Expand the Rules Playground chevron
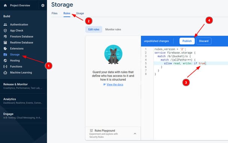The height and width of the screenshot is (143, 228). pos(135,134)
